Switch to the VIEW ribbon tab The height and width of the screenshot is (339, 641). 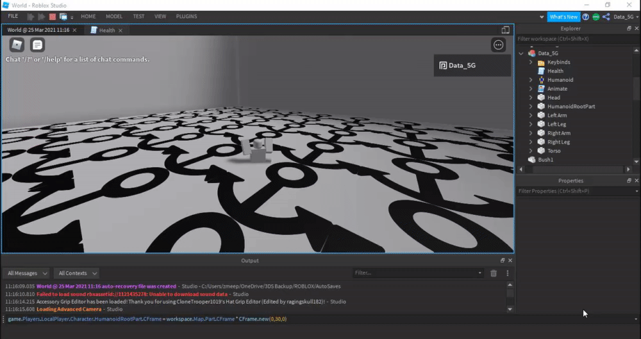[x=160, y=17]
